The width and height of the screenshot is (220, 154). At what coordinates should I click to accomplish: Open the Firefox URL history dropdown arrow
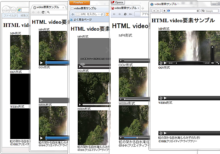pos(99,14)
